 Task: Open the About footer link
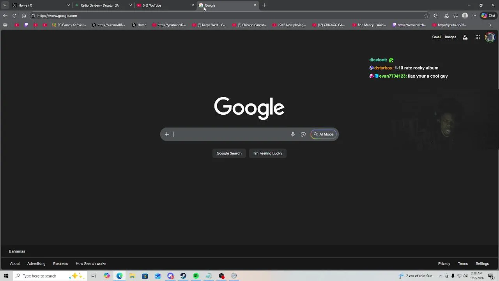pyautogui.click(x=15, y=263)
